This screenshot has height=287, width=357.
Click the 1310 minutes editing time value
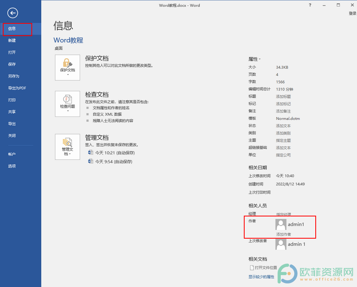[x=284, y=89]
